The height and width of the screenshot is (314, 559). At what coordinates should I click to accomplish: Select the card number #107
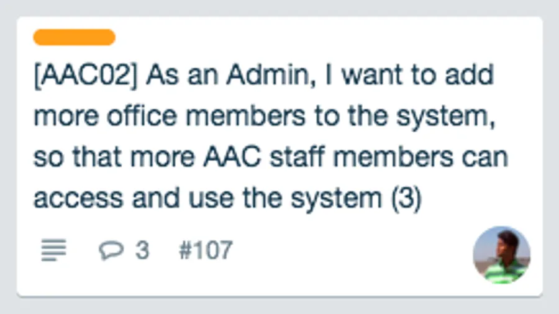pyautogui.click(x=205, y=251)
